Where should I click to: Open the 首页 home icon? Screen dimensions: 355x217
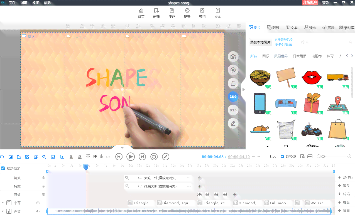141,13
